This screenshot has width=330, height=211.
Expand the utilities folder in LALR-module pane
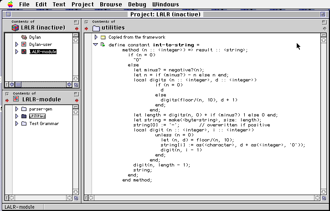tap(17, 116)
